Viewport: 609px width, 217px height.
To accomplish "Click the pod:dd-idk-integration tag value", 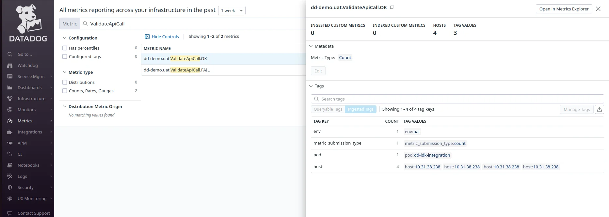I will (427, 155).
